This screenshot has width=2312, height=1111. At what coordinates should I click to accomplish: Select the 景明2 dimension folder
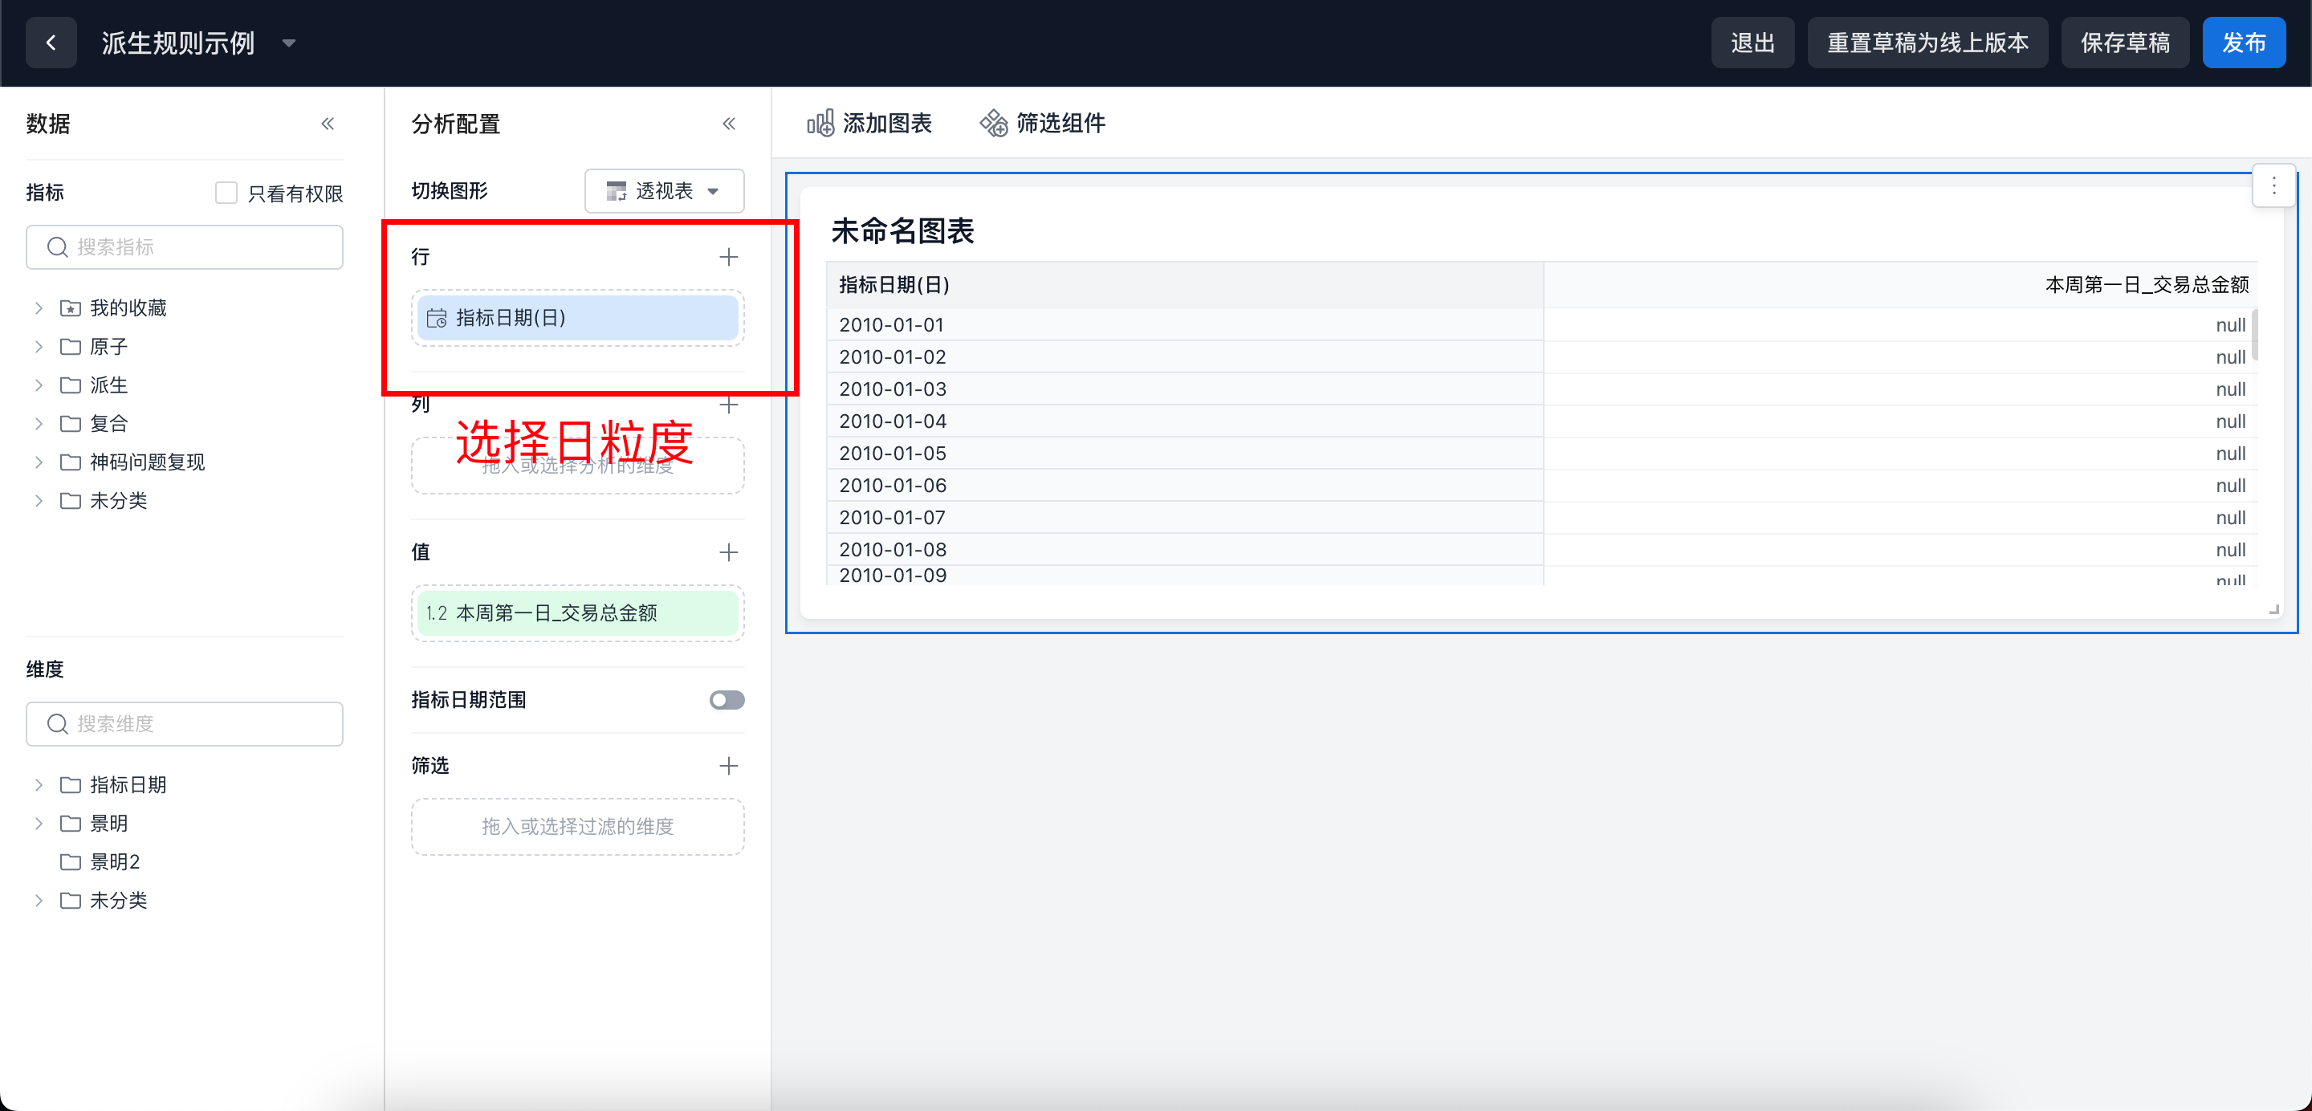click(x=115, y=861)
